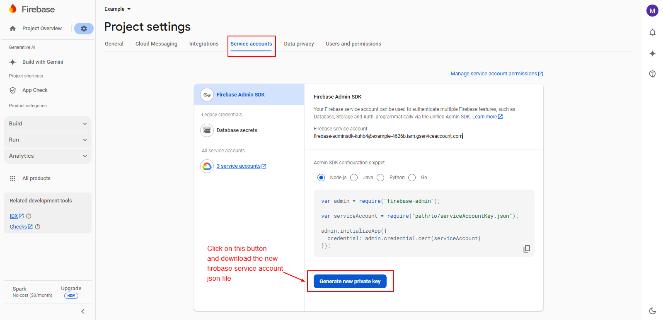Go to Project Overview
Image resolution: width=663 pixels, height=320 pixels.
pyautogui.click(x=42, y=29)
